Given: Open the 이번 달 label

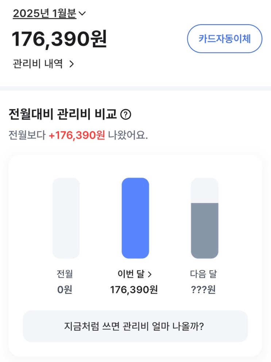Looking at the screenshot, I should coord(131,274).
